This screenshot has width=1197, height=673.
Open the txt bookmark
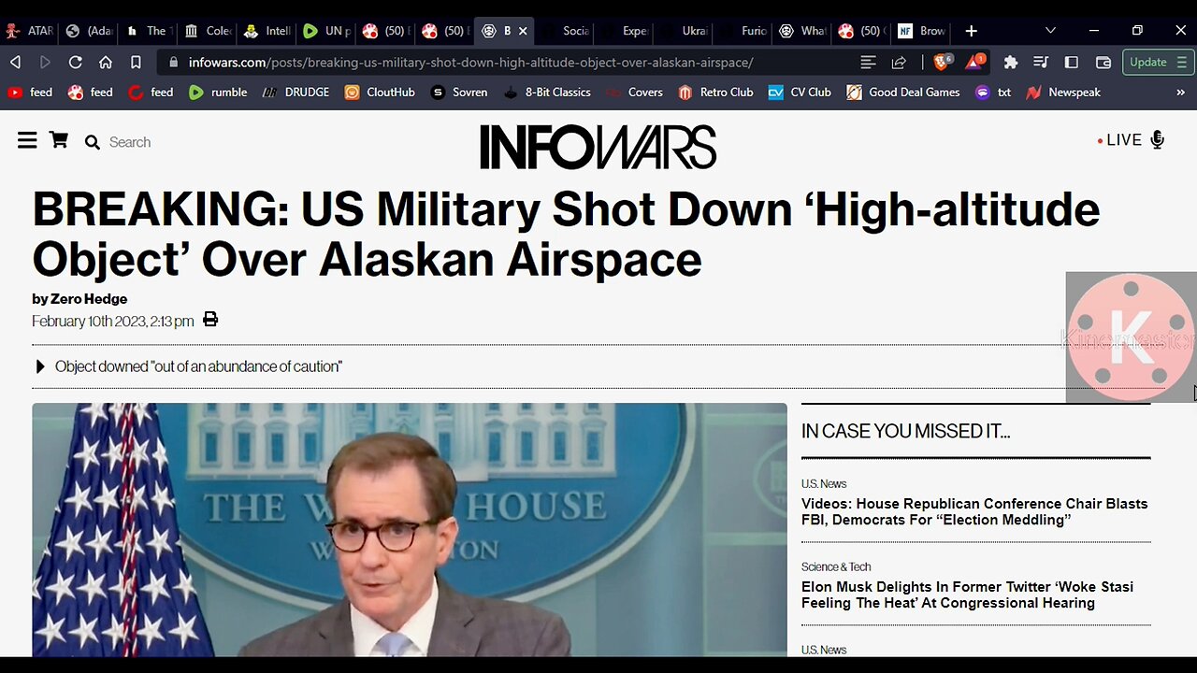click(993, 93)
